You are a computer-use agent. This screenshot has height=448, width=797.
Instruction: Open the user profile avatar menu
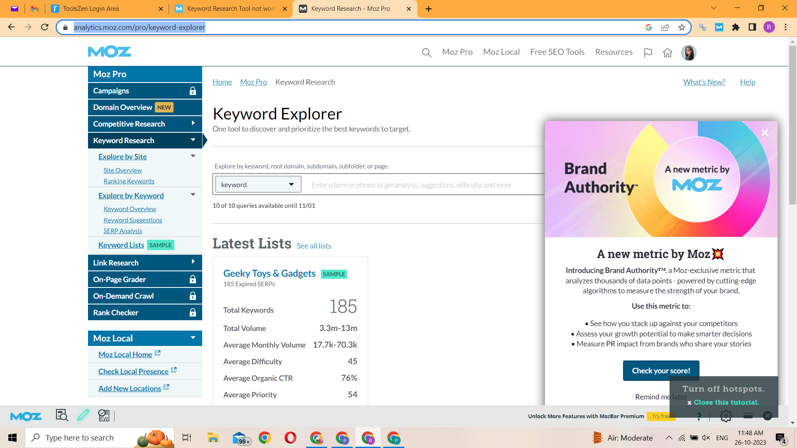[688, 53]
